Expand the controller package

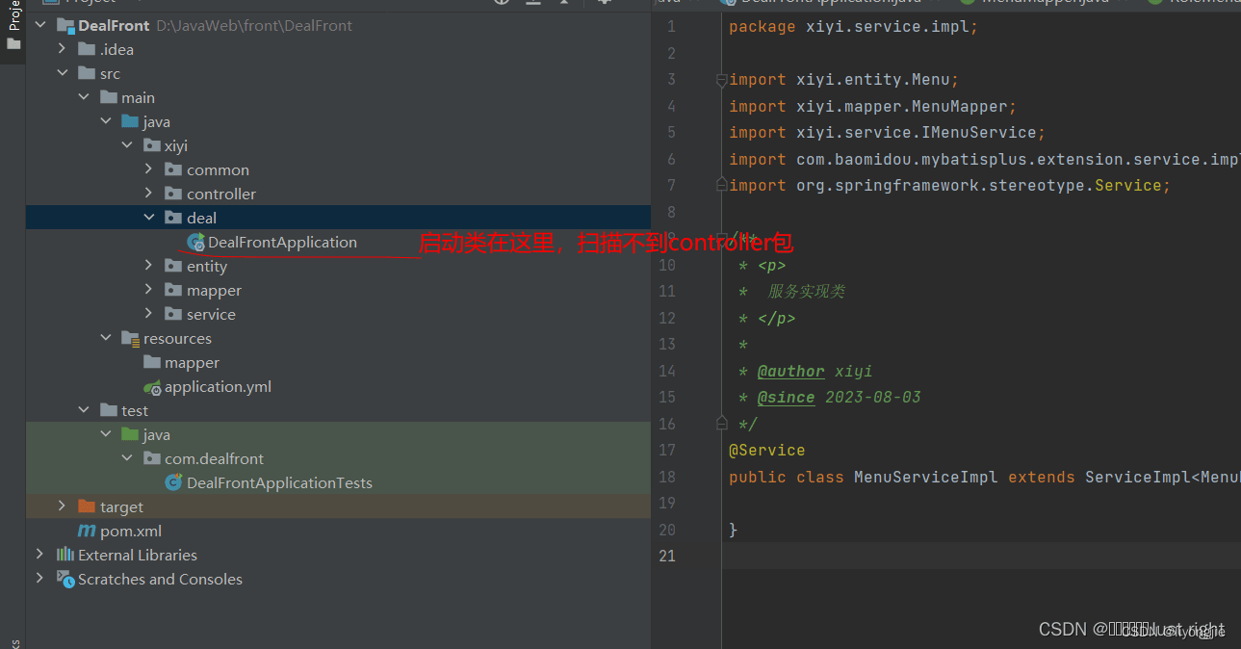coord(149,194)
